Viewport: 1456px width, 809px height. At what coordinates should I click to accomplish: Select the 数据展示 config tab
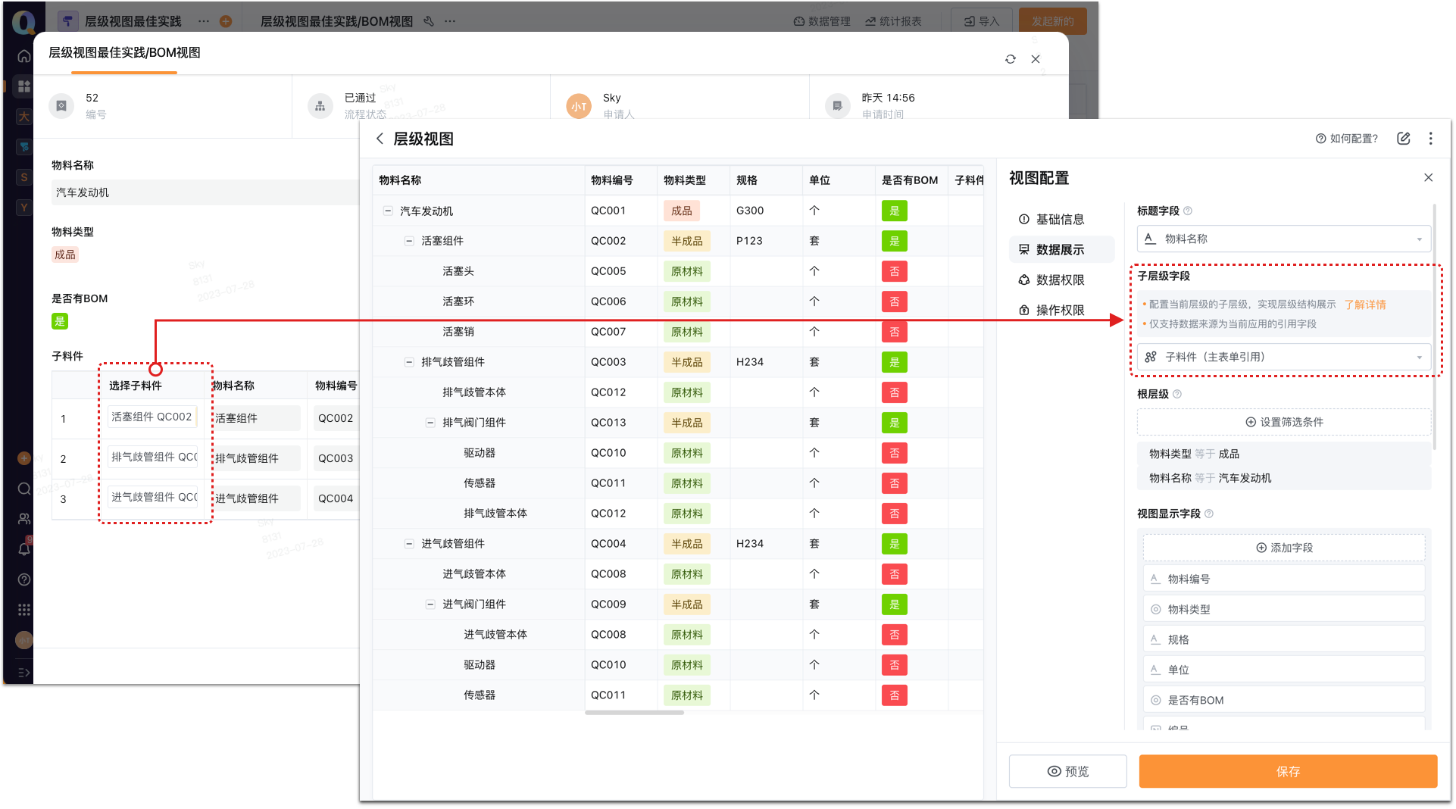tap(1061, 249)
